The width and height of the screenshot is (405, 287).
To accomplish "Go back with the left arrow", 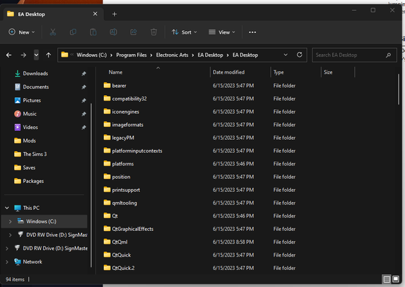I will pos(9,55).
